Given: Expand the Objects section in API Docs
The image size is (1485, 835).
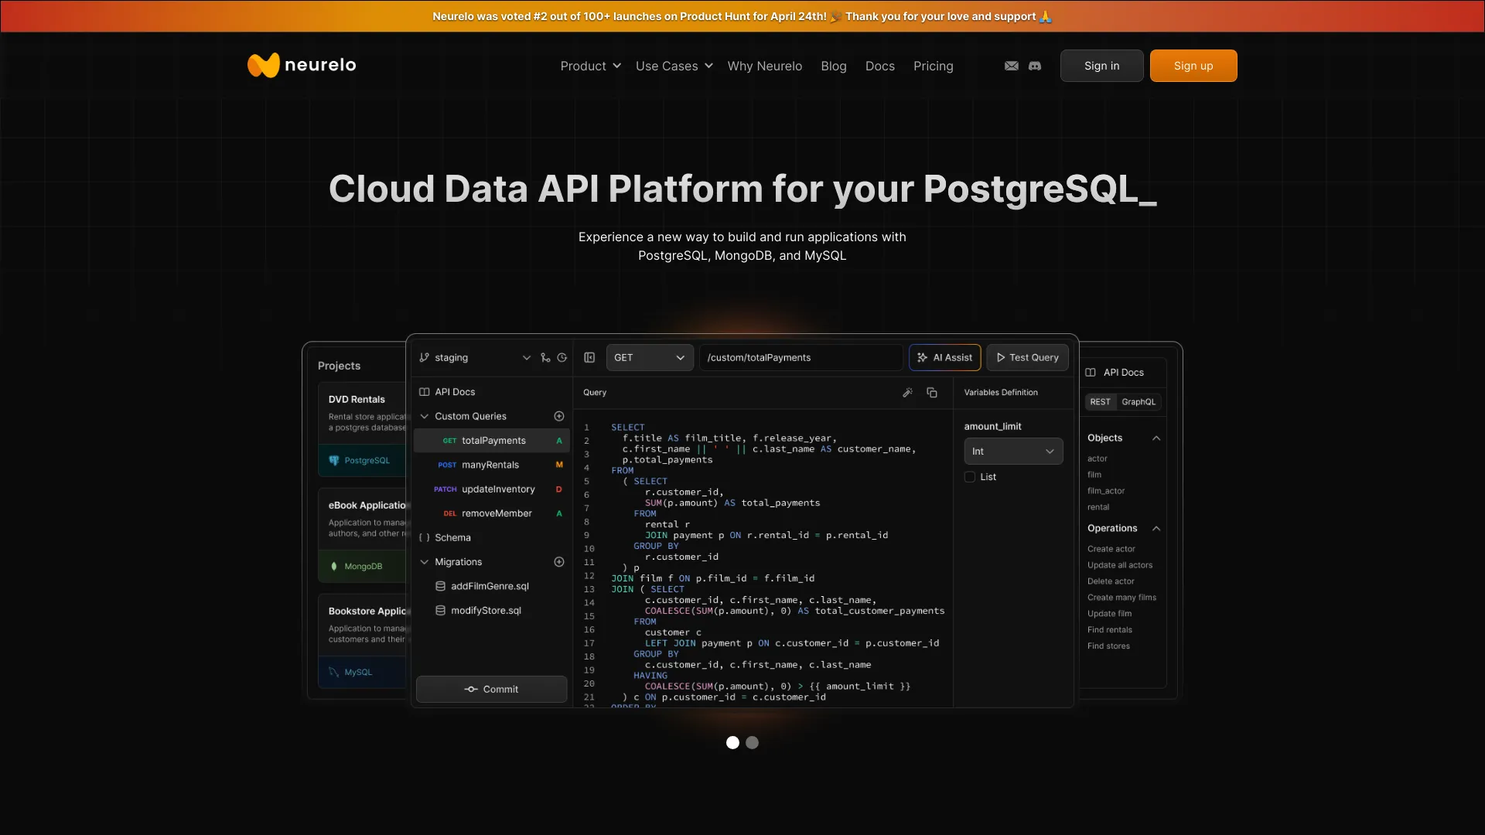Looking at the screenshot, I should point(1156,438).
